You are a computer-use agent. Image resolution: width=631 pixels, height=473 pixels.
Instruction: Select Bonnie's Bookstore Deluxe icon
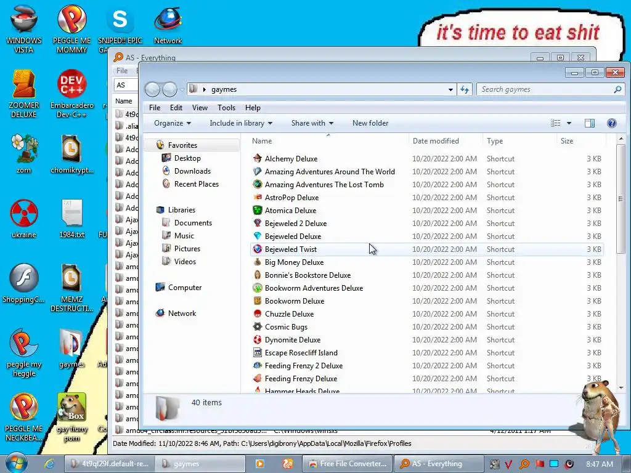[x=257, y=275]
